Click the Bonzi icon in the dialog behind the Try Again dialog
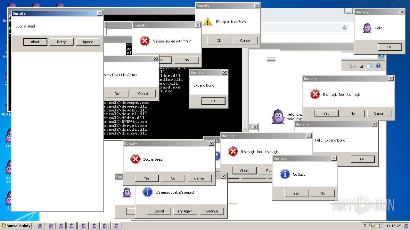The image size is (410, 230). [127, 192]
